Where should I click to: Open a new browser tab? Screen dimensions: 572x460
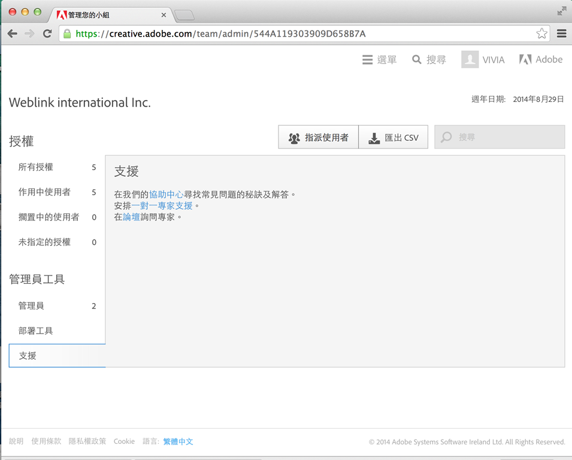[x=184, y=16]
